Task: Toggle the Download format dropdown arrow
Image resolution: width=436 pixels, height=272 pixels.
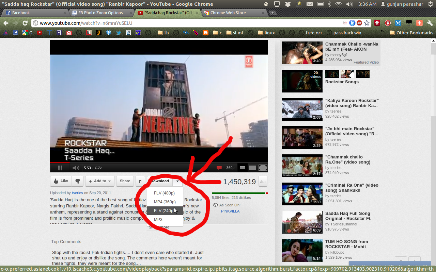Action: tap(177, 181)
